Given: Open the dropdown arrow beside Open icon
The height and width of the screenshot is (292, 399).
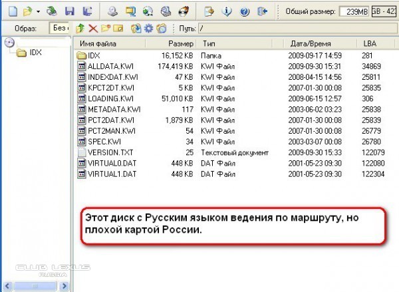Looking at the screenshot, I should coord(38,12).
